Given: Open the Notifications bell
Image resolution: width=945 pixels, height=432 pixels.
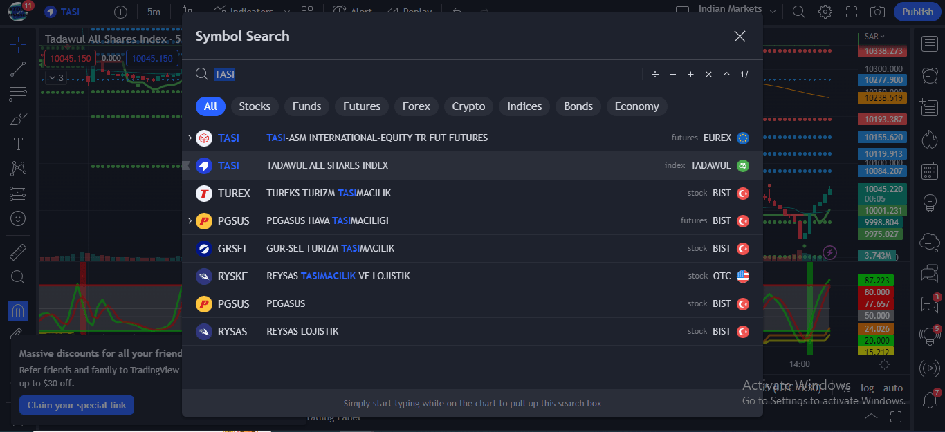Looking at the screenshot, I should click(930, 400).
